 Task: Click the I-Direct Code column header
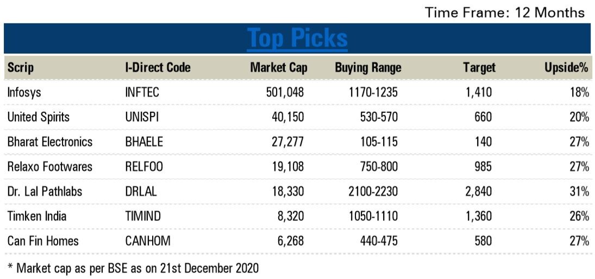pyautogui.click(x=158, y=68)
